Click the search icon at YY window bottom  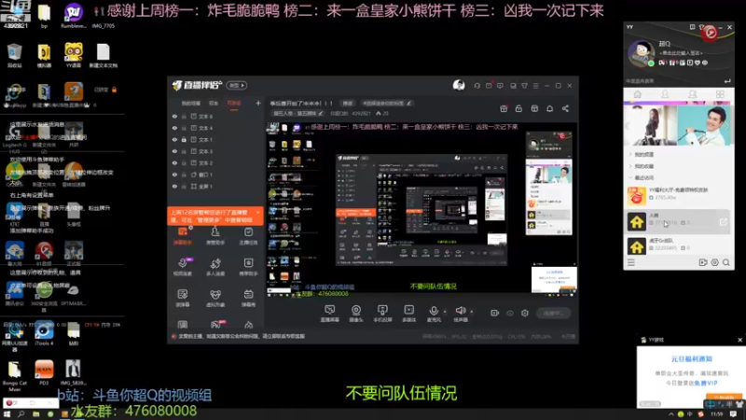tap(726, 262)
